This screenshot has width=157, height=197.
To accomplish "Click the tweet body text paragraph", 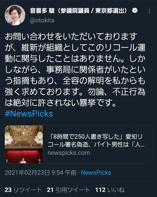I will (x=75, y=70).
